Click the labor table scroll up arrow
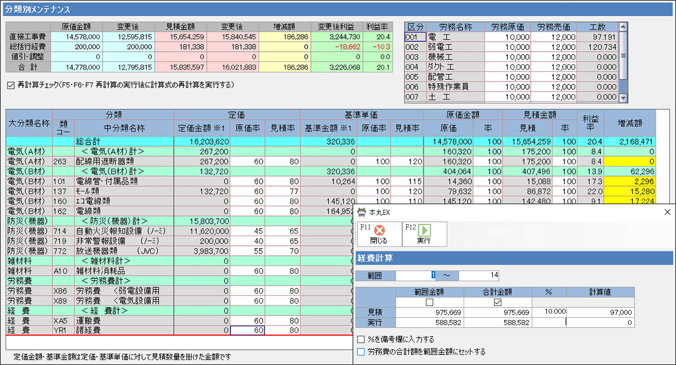 click(623, 26)
